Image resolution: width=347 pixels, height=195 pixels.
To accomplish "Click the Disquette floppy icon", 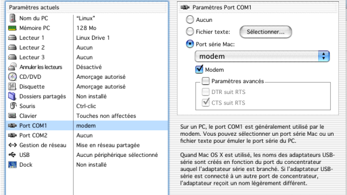I will click(13, 87).
